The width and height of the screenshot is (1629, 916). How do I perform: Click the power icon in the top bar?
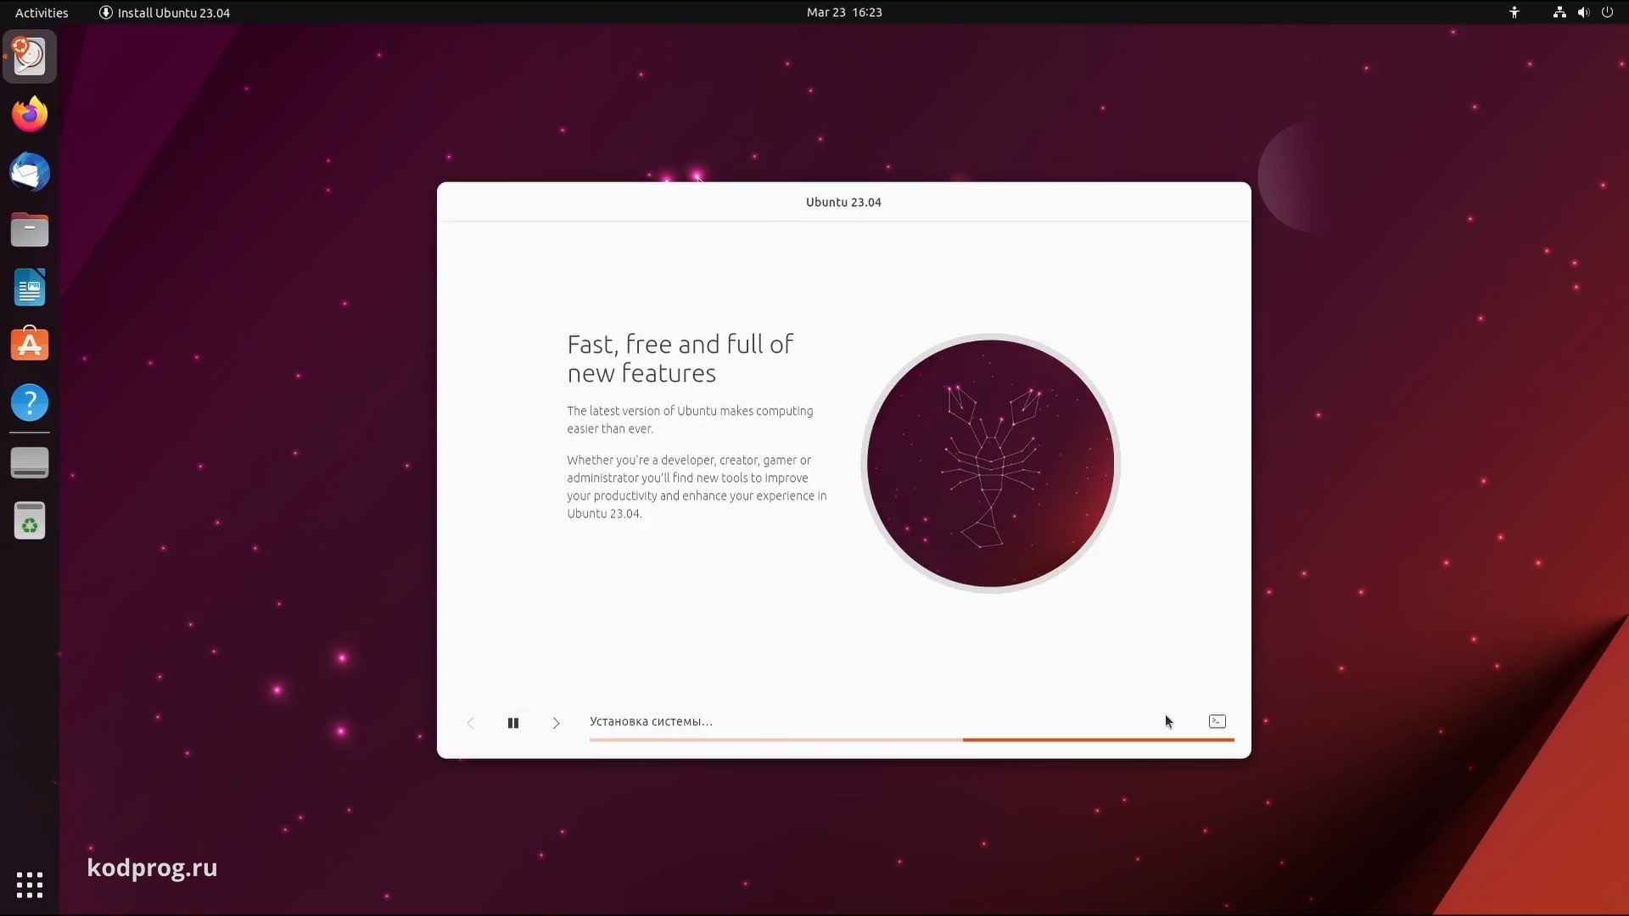click(x=1607, y=13)
